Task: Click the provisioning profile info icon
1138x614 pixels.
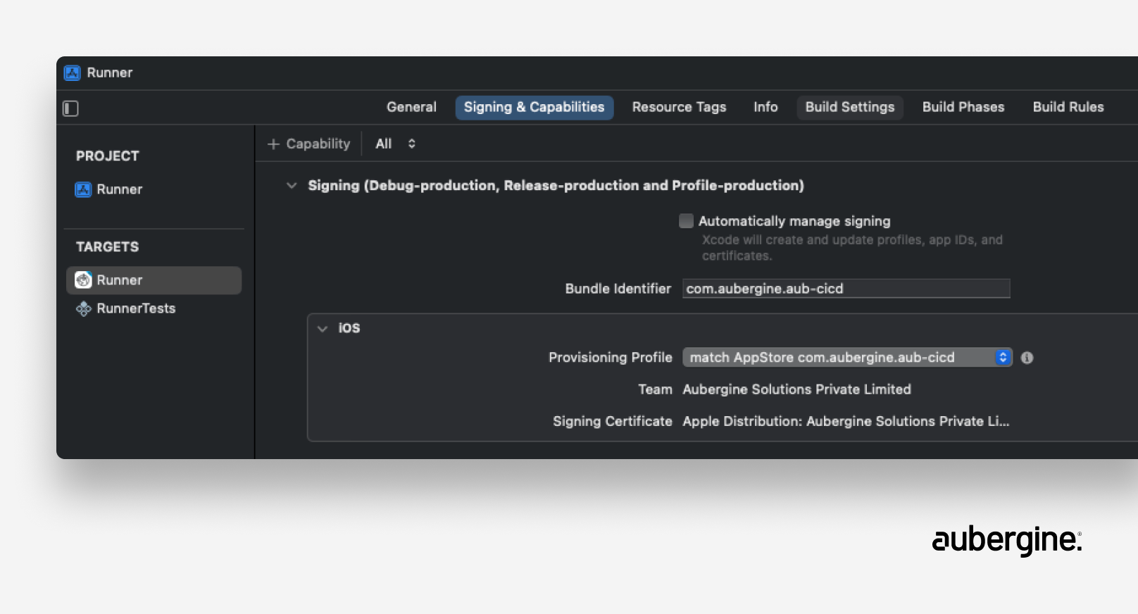Action: coord(1027,358)
